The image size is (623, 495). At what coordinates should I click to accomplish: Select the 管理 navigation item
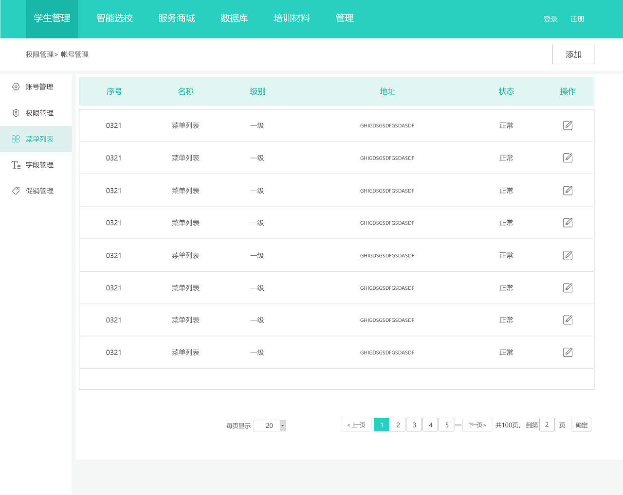[345, 18]
